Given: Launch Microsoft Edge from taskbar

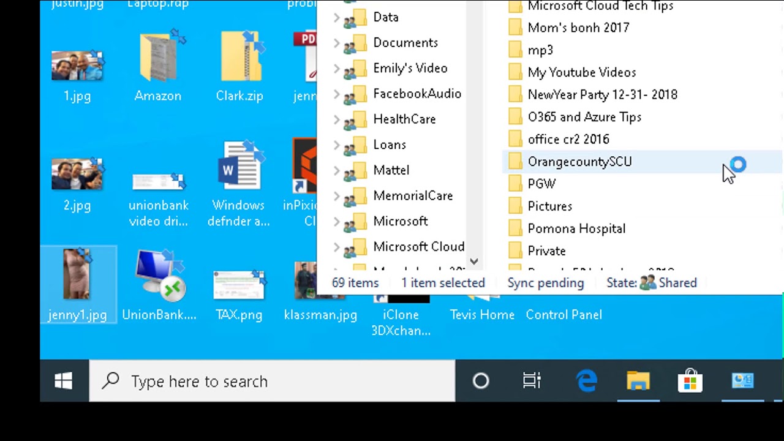Looking at the screenshot, I should [587, 381].
